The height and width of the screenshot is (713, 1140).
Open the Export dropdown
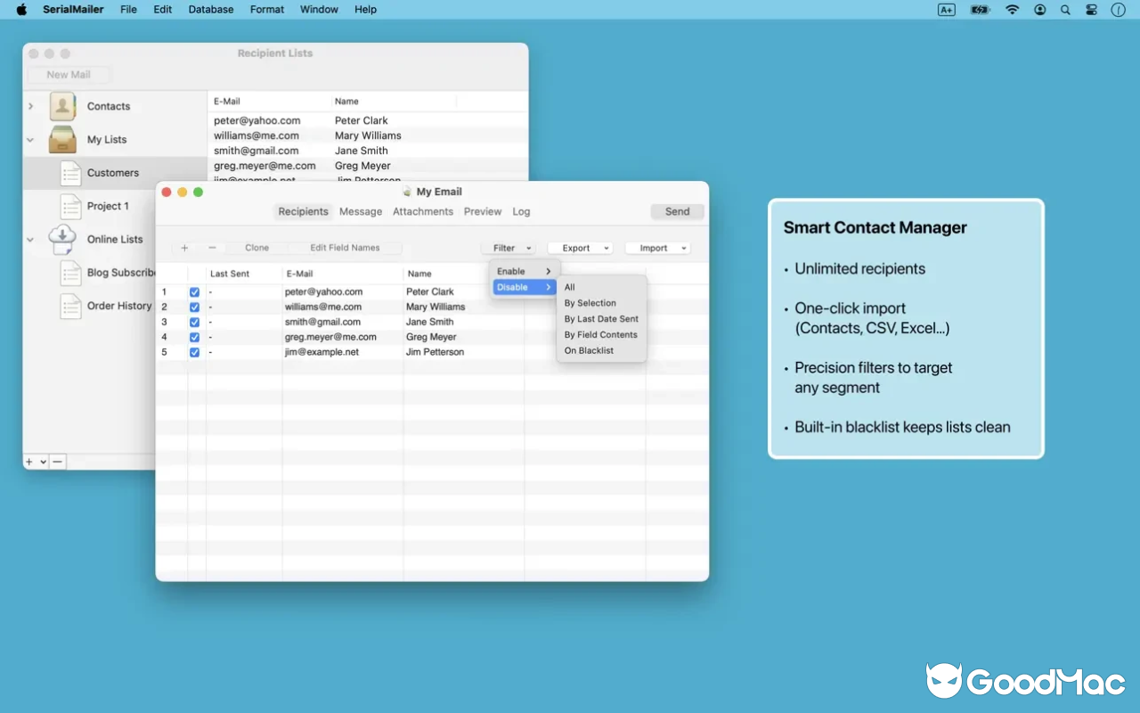580,248
